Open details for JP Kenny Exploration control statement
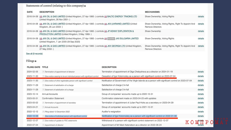 point(201,31)
